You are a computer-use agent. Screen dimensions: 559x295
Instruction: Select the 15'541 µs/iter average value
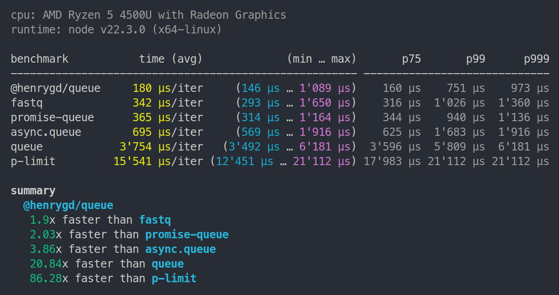[158, 161]
